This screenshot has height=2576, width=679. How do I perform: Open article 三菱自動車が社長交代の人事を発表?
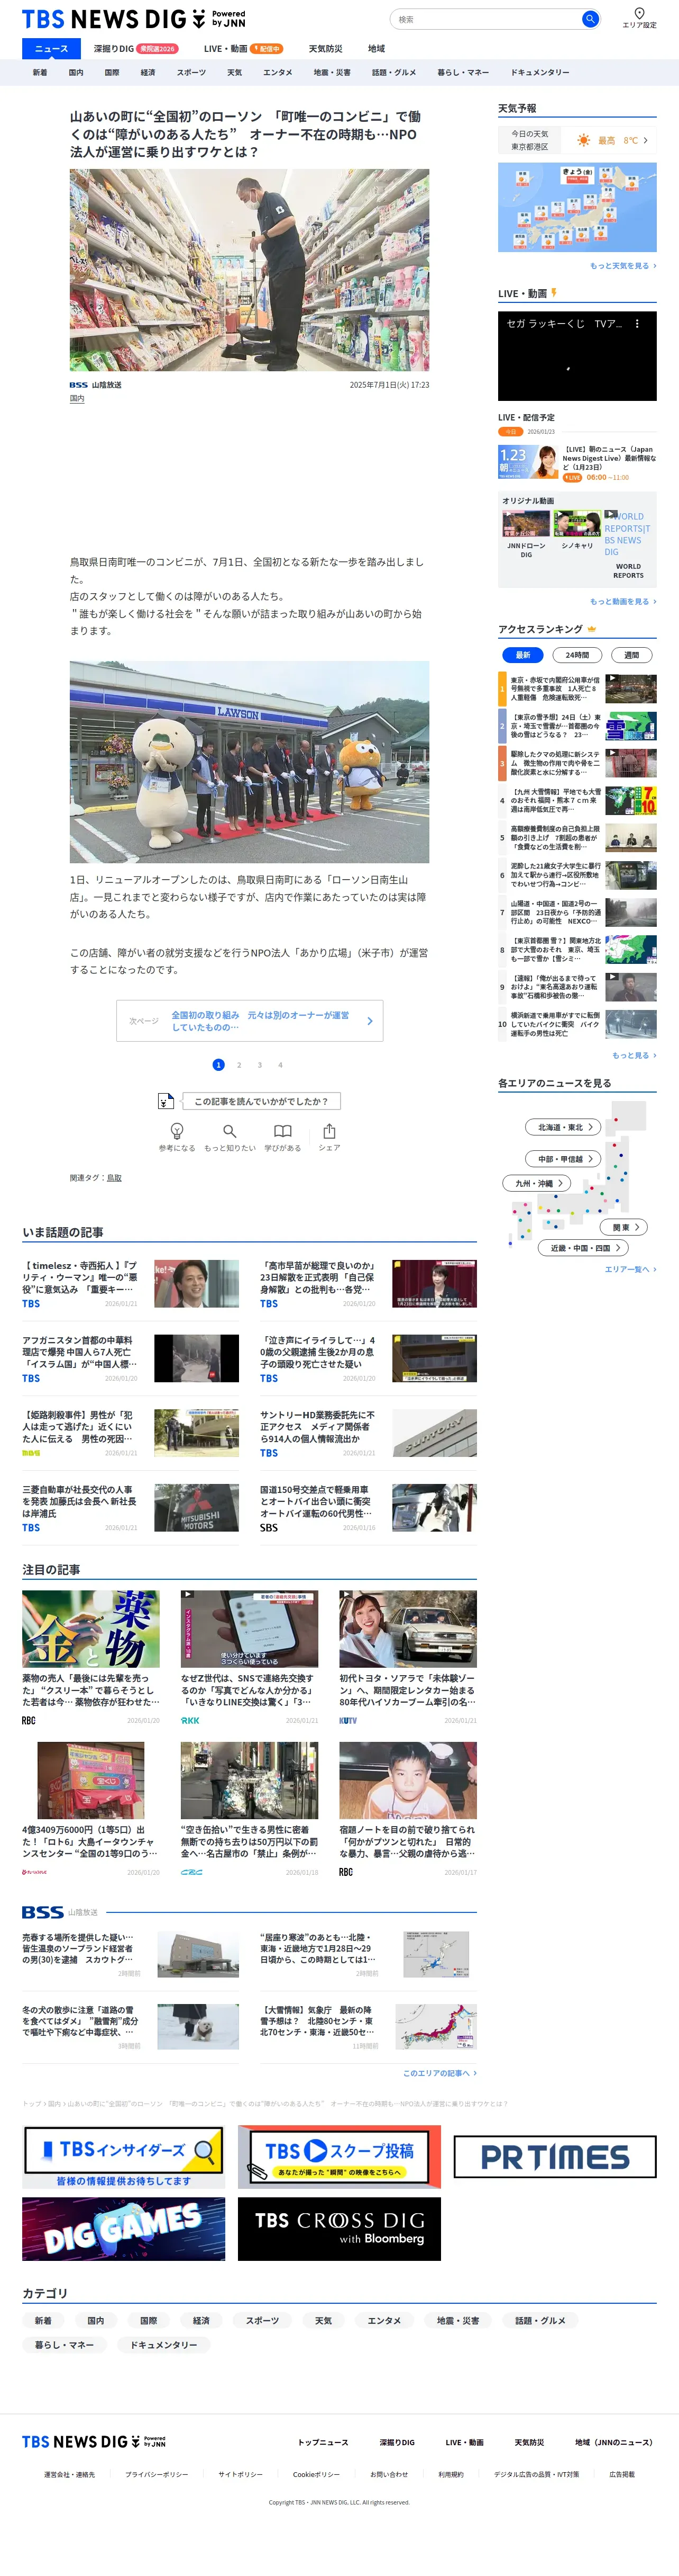(131, 1508)
